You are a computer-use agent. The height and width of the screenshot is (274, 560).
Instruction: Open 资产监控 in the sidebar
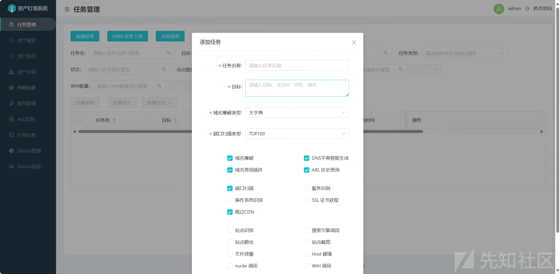(x=27, y=56)
